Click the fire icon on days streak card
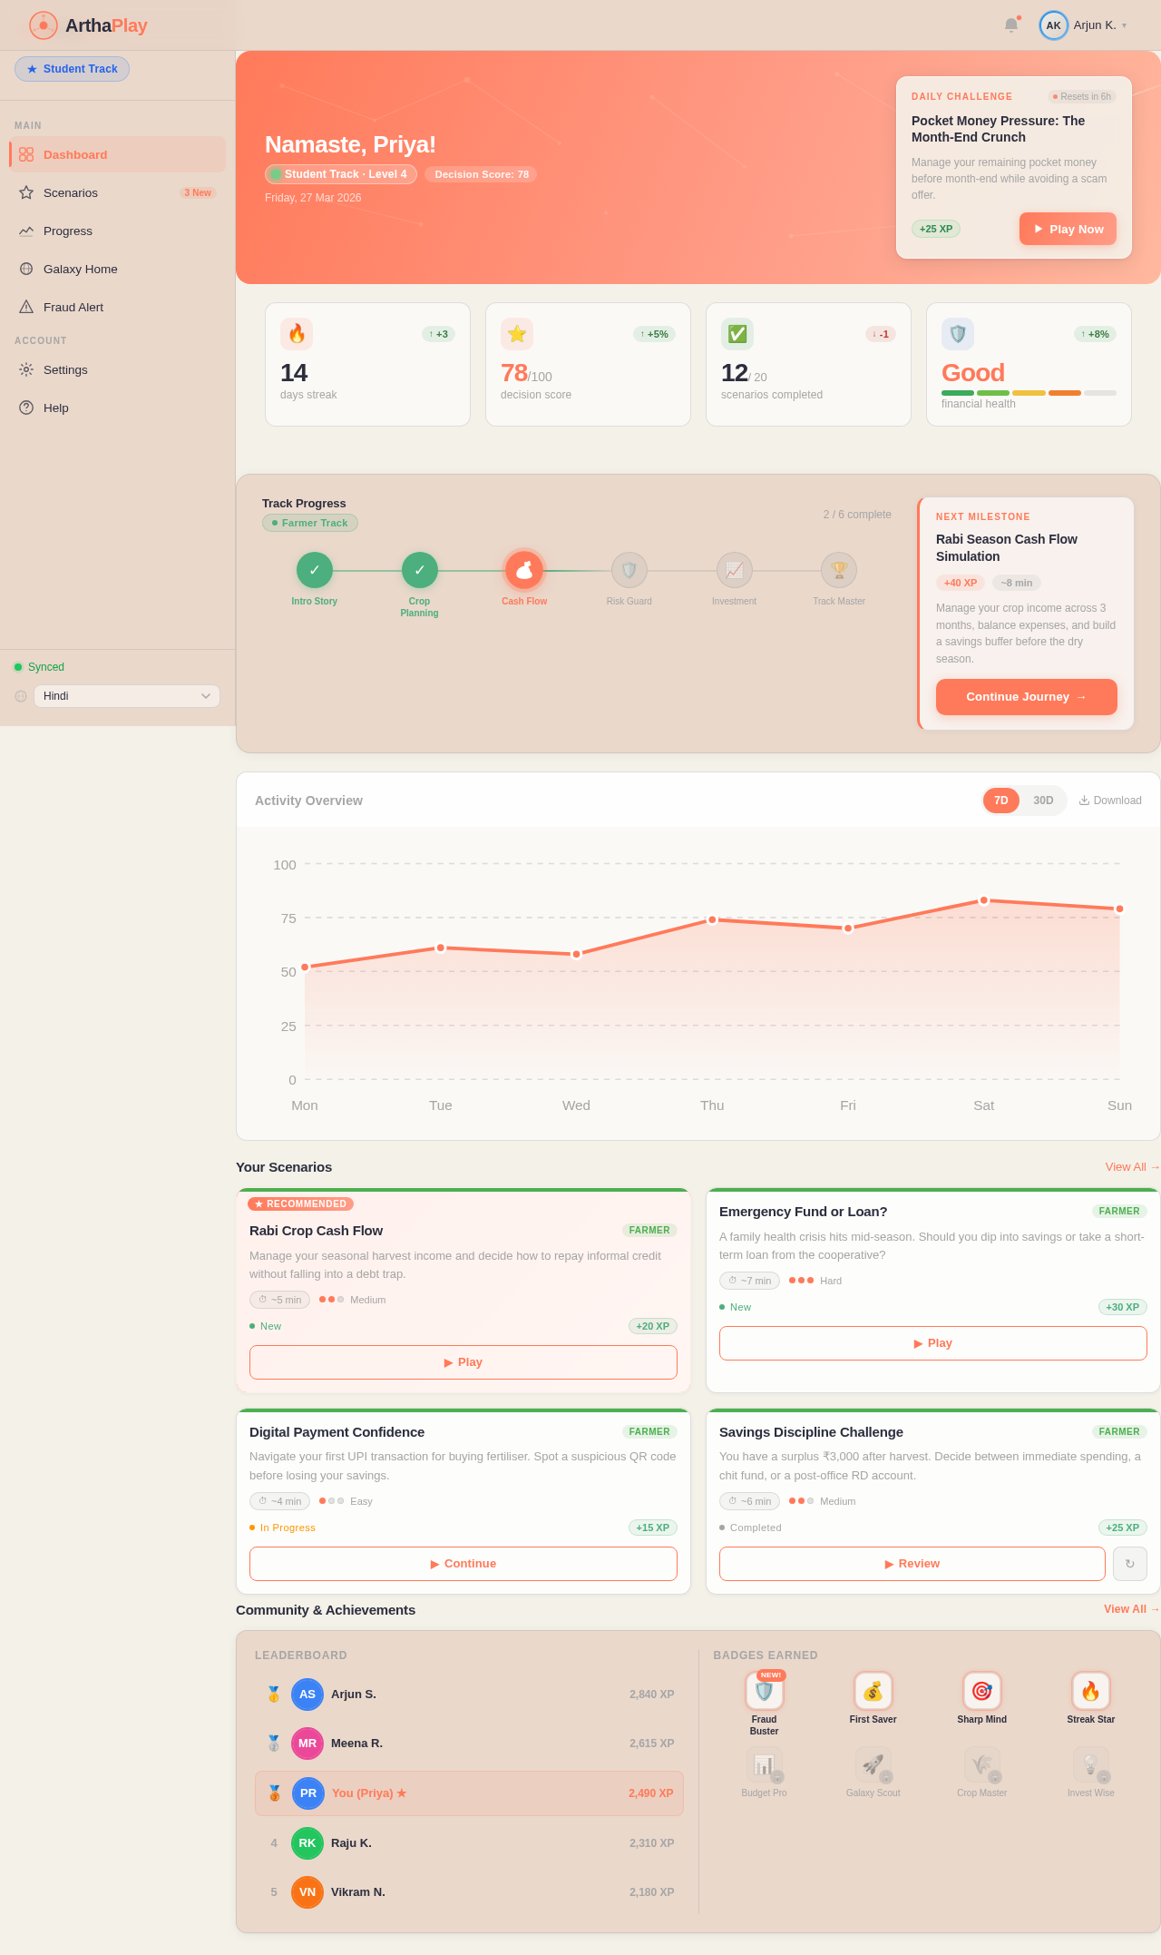1161x1955 pixels. pos(297,334)
